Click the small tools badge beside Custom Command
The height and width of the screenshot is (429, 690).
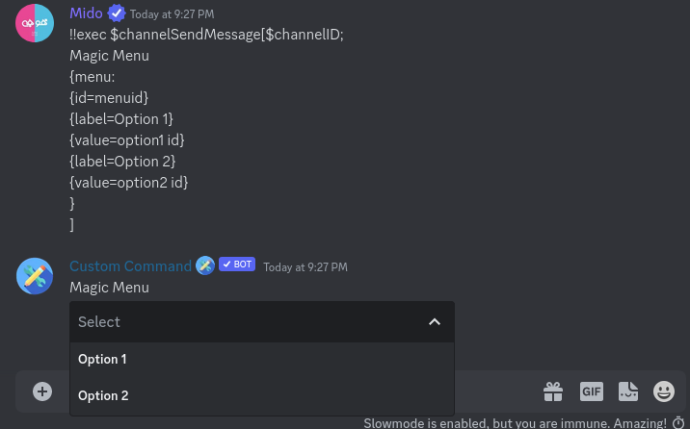[205, 265]
